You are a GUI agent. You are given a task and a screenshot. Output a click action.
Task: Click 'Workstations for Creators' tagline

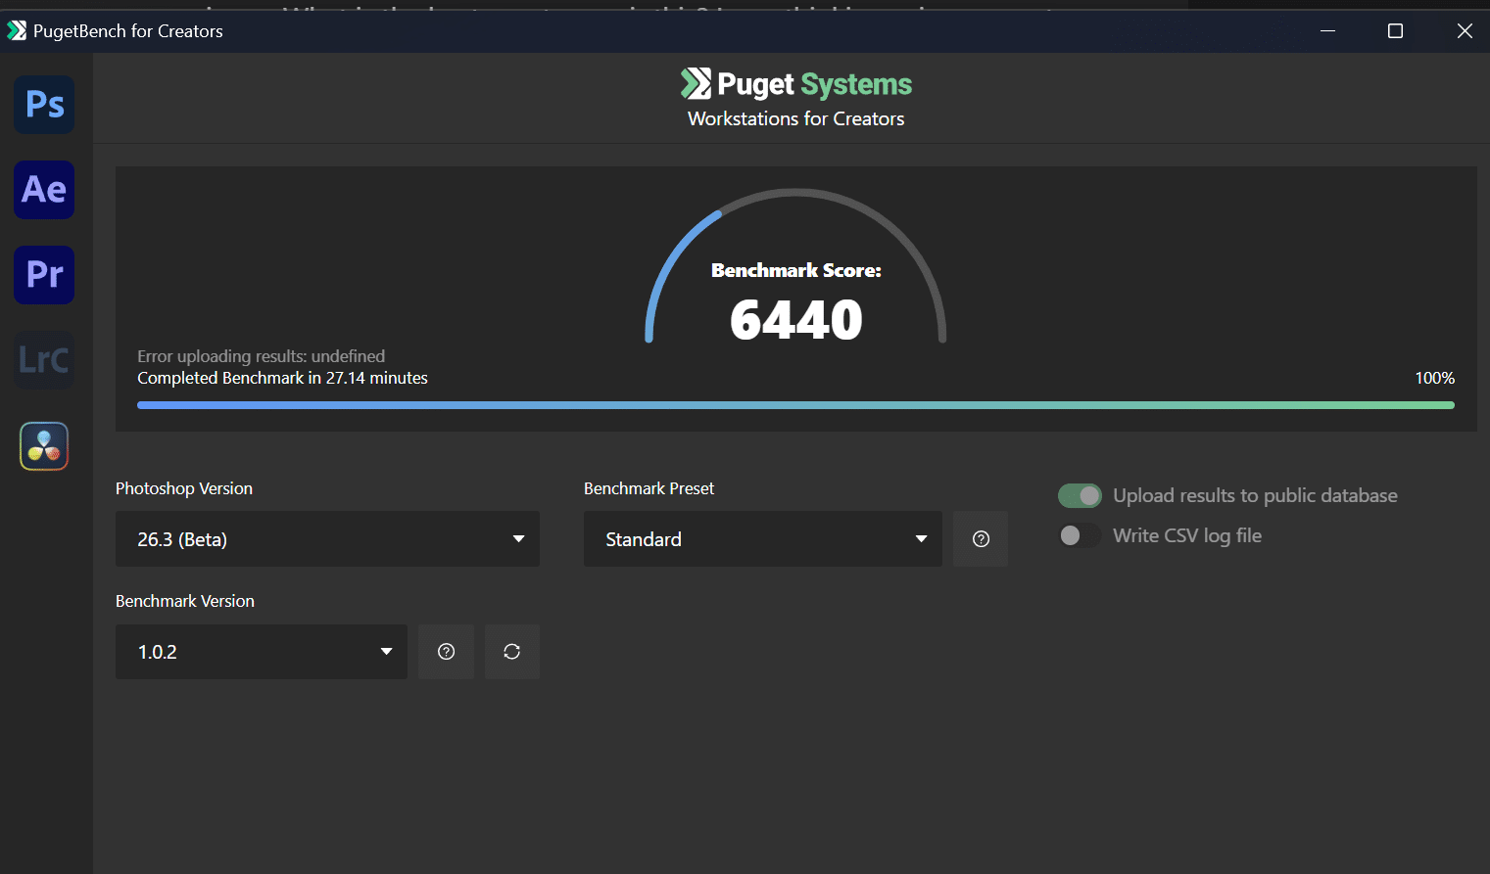point(795,118)
